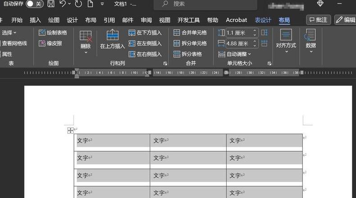Screen dimensions: 356x198
Task: Open the 引用 (References) tab
Action: [109, 20]
